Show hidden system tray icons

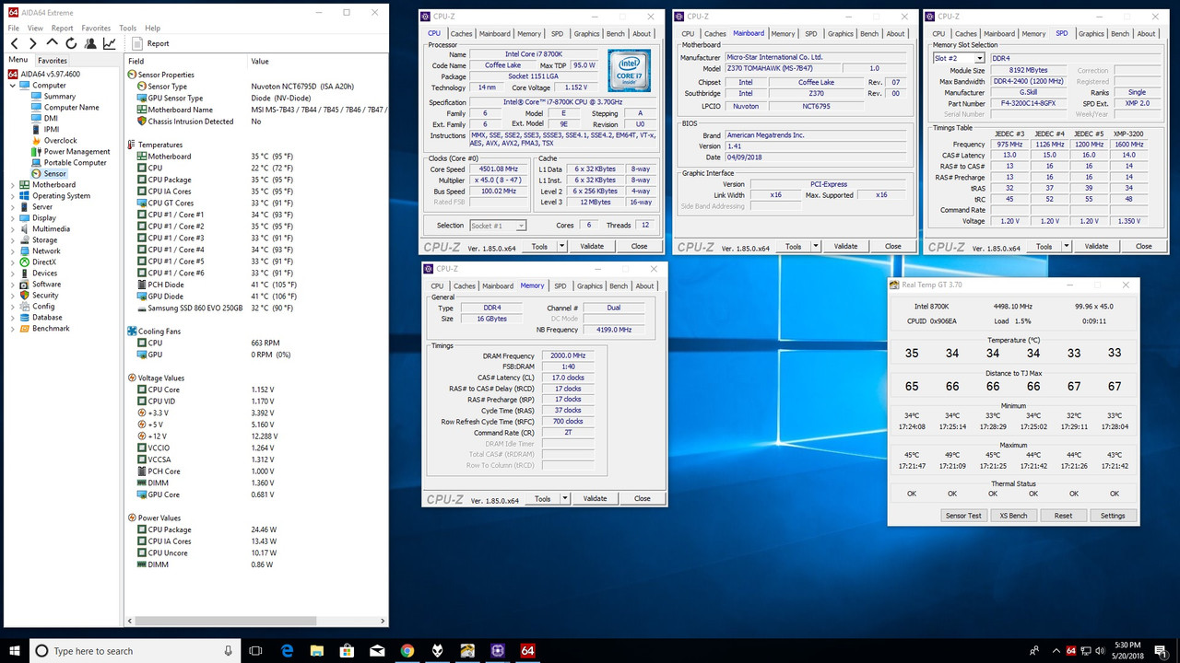click(1056, 651)
